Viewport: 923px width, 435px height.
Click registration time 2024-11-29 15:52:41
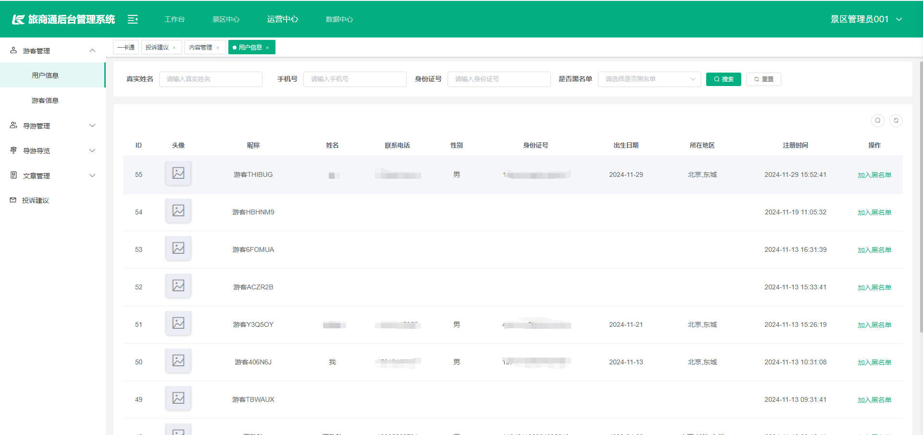(x=796, y=174)
